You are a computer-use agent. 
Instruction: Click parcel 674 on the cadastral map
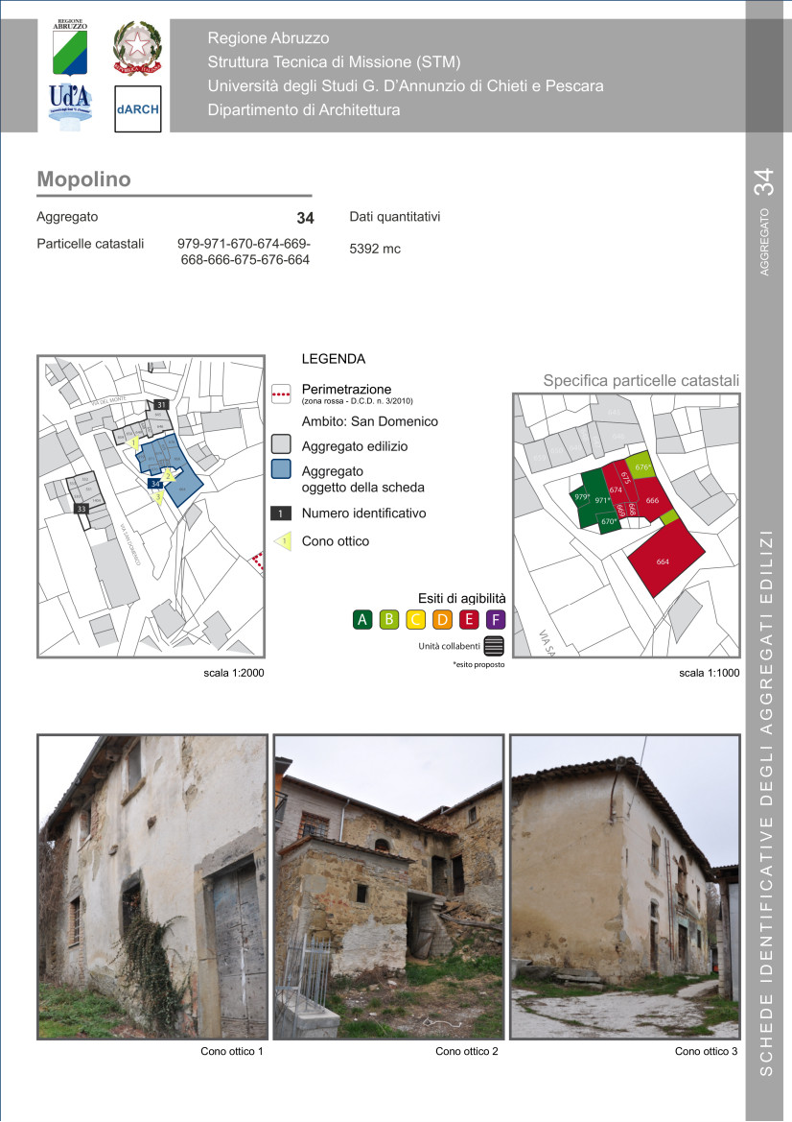click(614, 487)
